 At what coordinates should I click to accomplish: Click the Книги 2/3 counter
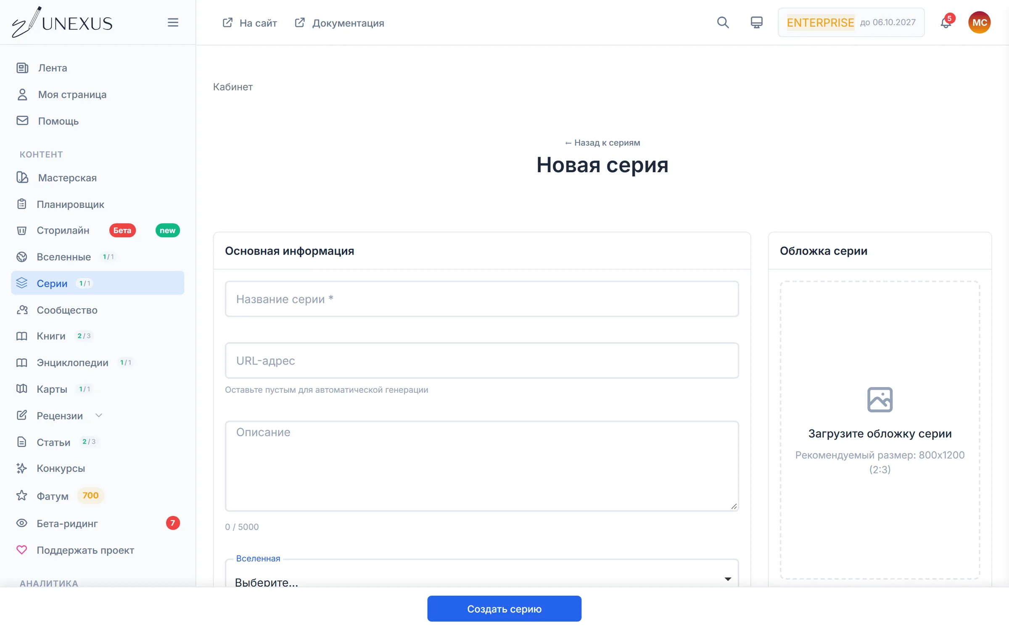[x=84, y=336]
